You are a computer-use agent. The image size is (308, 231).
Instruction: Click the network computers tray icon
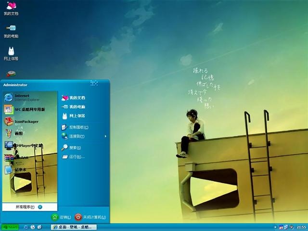tap(286, 227)
